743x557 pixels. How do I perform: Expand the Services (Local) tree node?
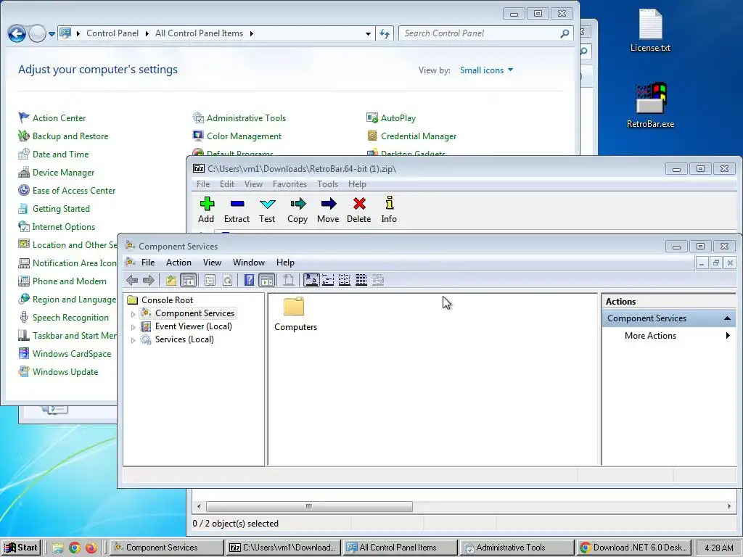(x=134, y=340)
